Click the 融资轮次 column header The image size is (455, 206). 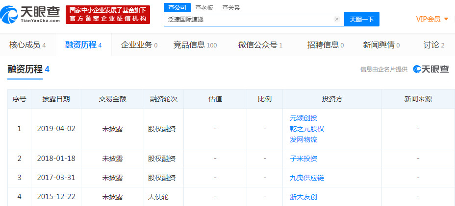point(164,99)
